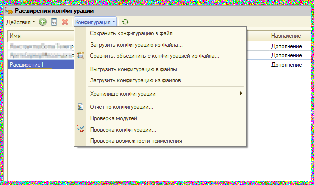Click the green add extension icon
Screen dimensions: 314x185
43,22
